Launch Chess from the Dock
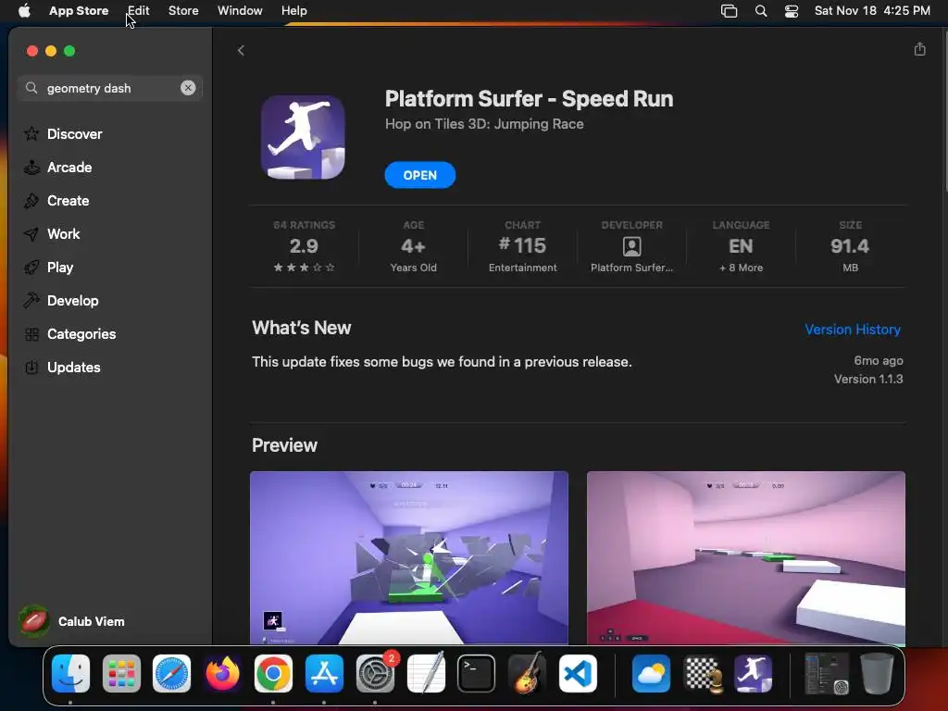This screenshot has height=711, width=948. click(x=703, y=673)
